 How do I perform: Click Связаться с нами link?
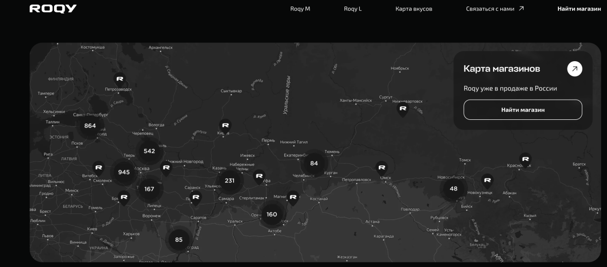(495, 9)
